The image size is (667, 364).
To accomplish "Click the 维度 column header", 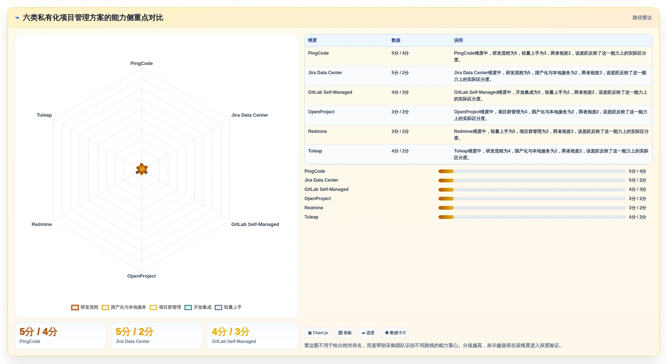I will click(x=312, y=41).
